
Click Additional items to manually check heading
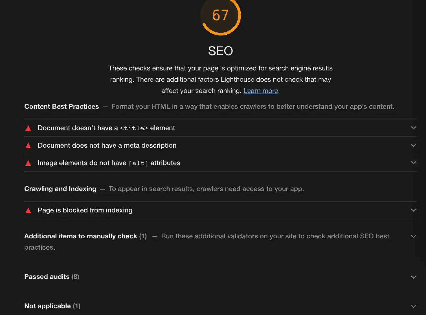(x=85, y=236)
